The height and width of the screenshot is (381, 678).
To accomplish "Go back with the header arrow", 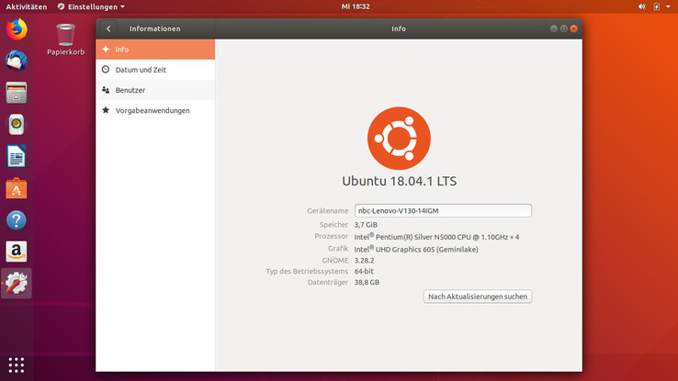I will click(x=108, y=29).
